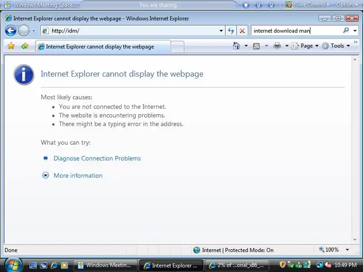363x272 pixels.
Task: Launch Windows Media Player from quick launch
Action: (x=64, y=265)
